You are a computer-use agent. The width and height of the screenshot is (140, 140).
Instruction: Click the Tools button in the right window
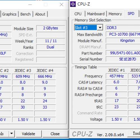(134, 134)
